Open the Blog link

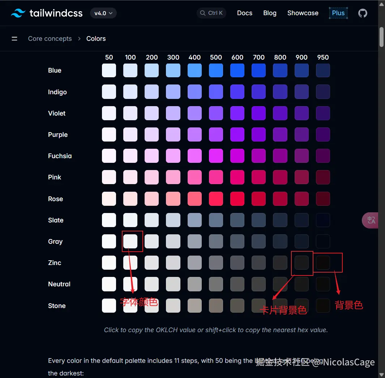[x=270, y=13]
